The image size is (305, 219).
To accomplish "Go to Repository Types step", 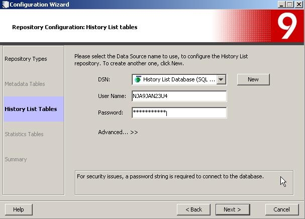I will [x=26, y=59].
